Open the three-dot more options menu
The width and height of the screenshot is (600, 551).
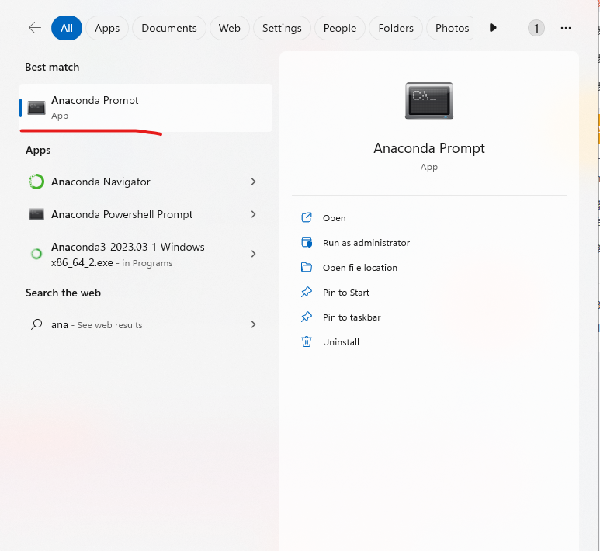[566, 28]
